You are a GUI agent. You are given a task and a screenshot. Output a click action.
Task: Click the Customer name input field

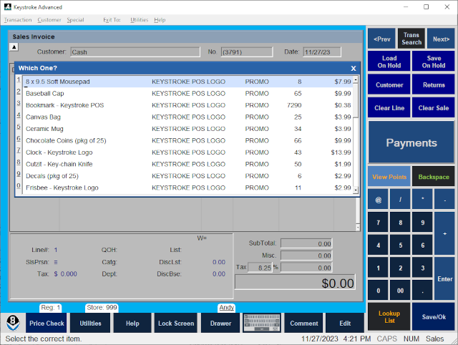click(x=135, y=52)
